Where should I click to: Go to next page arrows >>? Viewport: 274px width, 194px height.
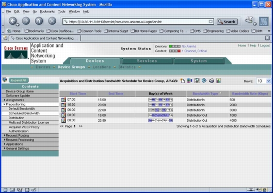click(x=80, y=126)
